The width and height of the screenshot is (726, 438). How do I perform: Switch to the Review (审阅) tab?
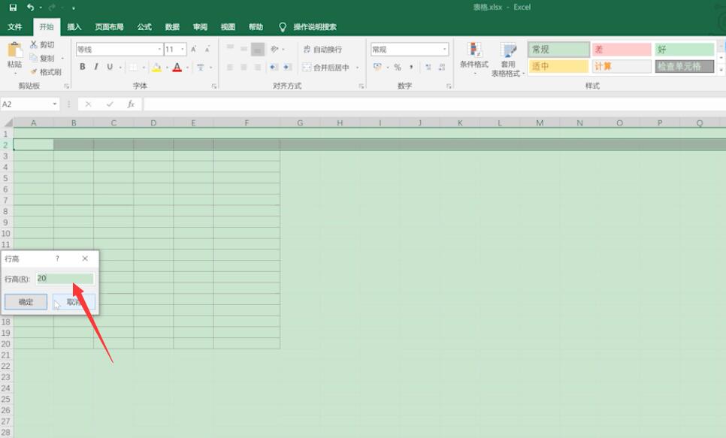tap(200, 27)
